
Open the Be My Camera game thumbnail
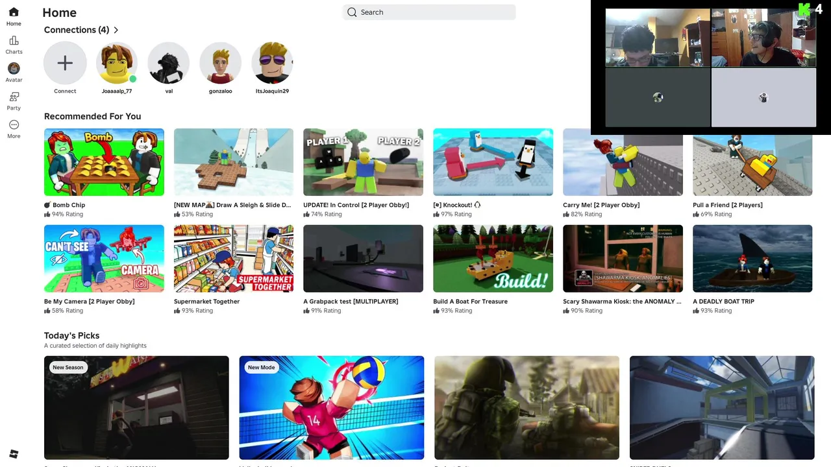pyautogui.click(x=104, y=259)
